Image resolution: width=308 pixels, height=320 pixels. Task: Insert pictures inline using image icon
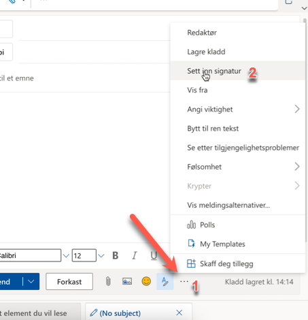click(x=127, y=282)
